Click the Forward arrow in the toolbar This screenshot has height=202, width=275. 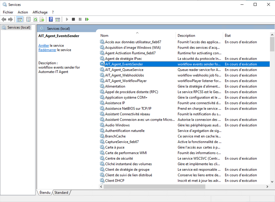click(x=10, y=19)
